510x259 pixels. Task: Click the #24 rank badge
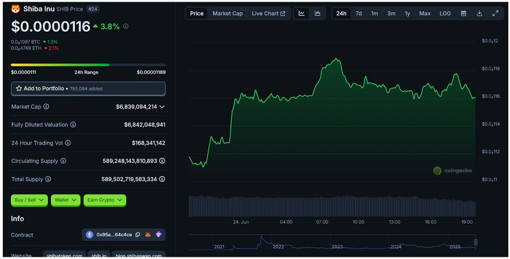pos(93,9)
